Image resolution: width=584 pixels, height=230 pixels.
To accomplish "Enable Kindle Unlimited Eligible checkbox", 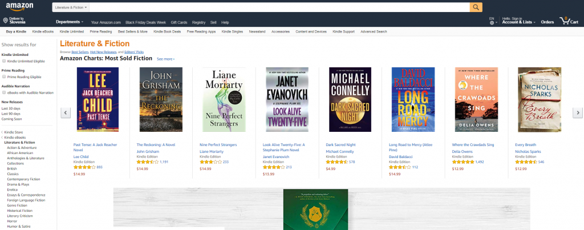I will click(4, 61).
